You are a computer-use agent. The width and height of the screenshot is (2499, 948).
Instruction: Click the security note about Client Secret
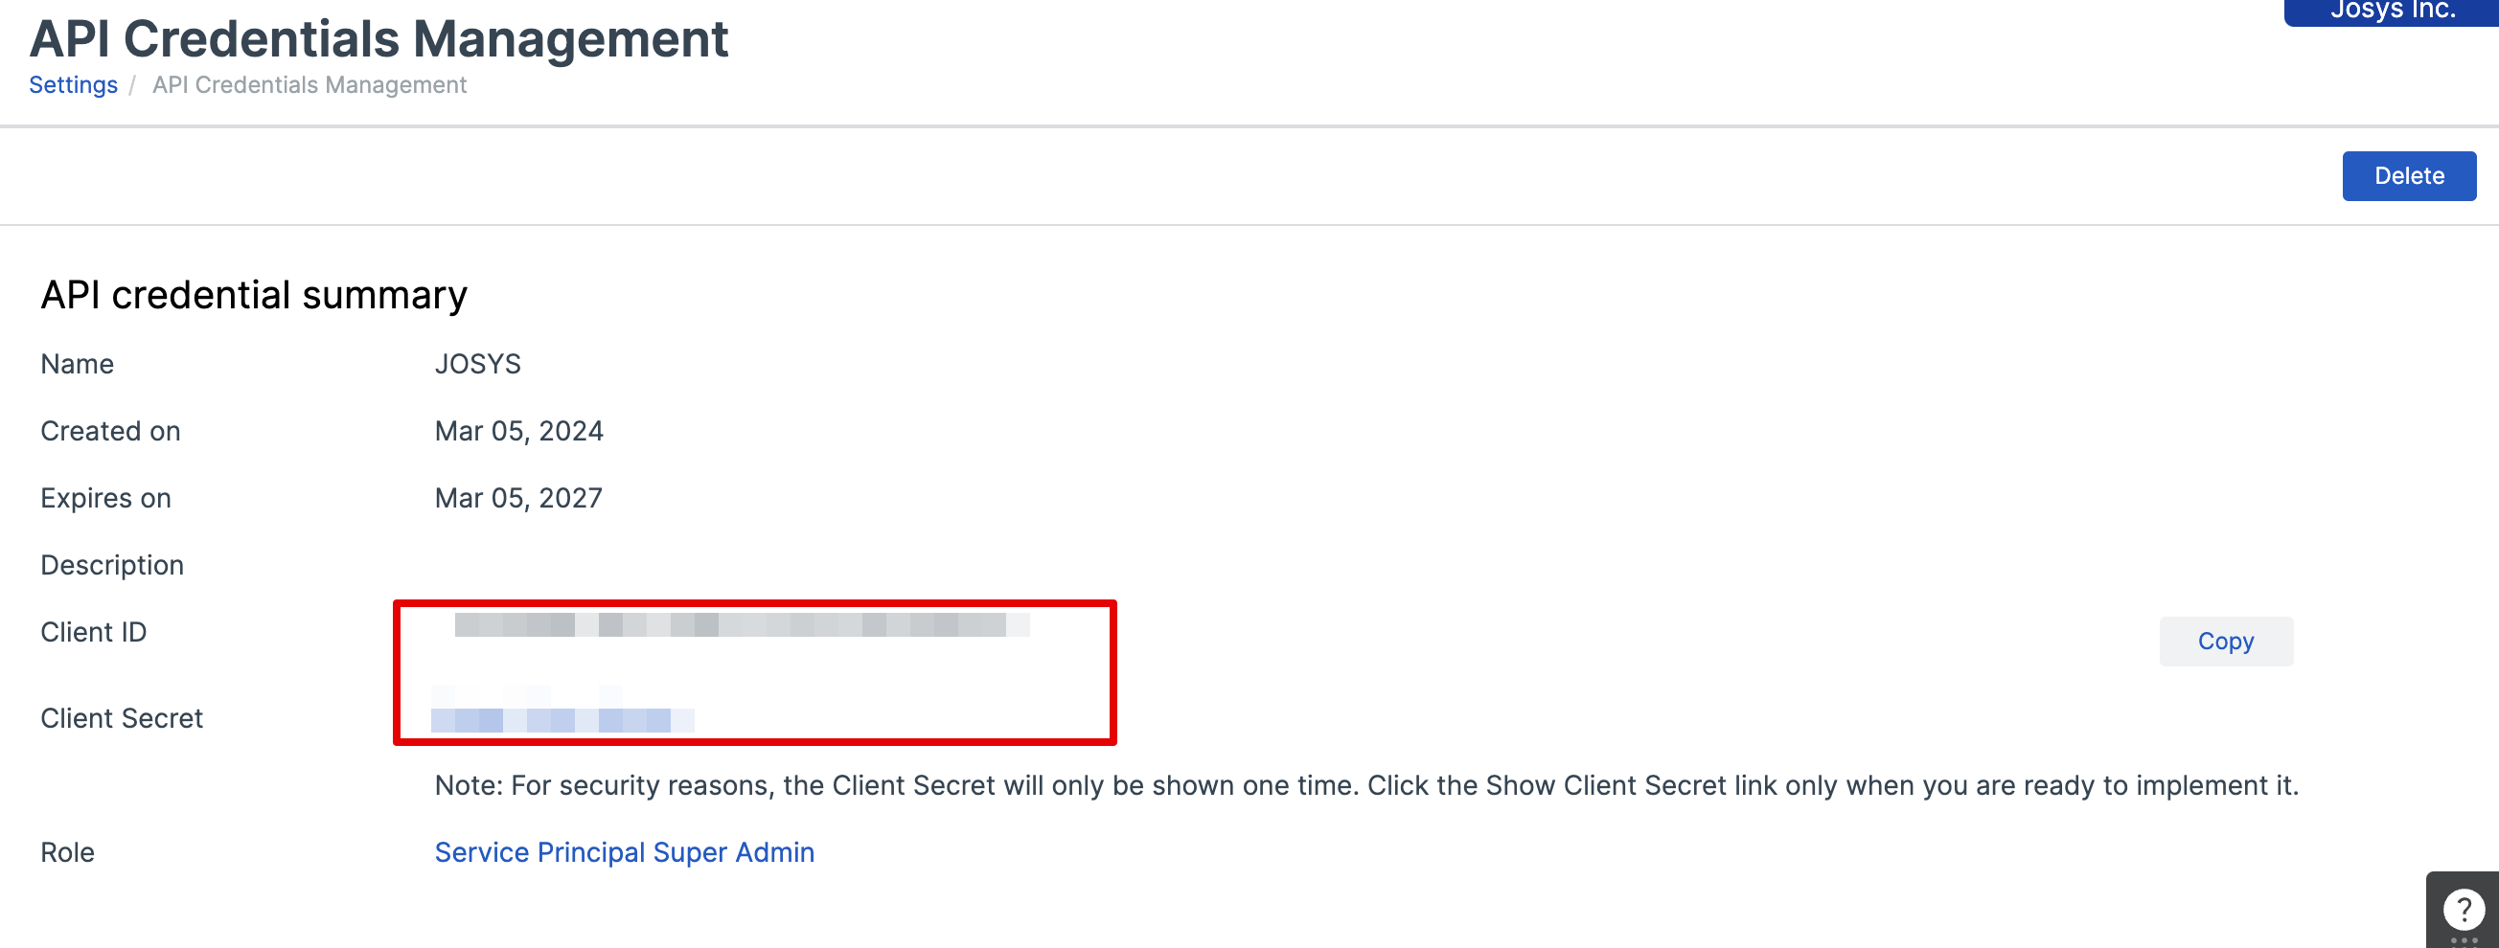click(x=1365, y=785)
